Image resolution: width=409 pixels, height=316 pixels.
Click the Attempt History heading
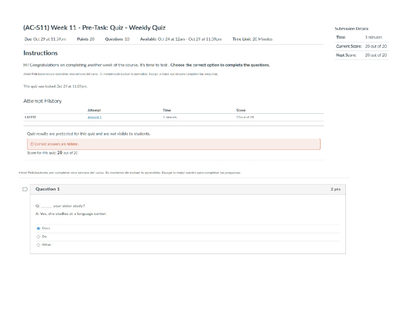(x=42, y=101)
